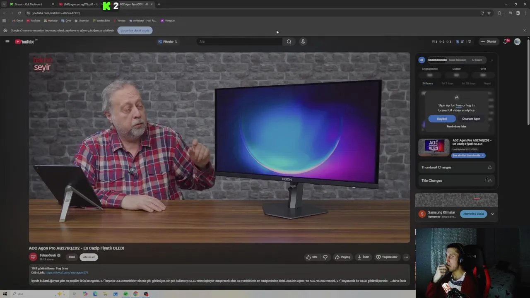Open the install app icon in the address bar
Image resolution: width=530 pixels, height=298 pixels.
tap(482, 13)
